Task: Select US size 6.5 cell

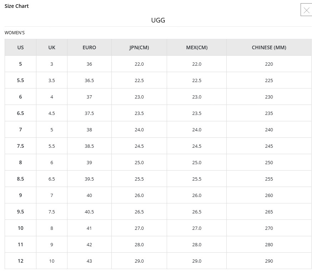Action: 20,113
